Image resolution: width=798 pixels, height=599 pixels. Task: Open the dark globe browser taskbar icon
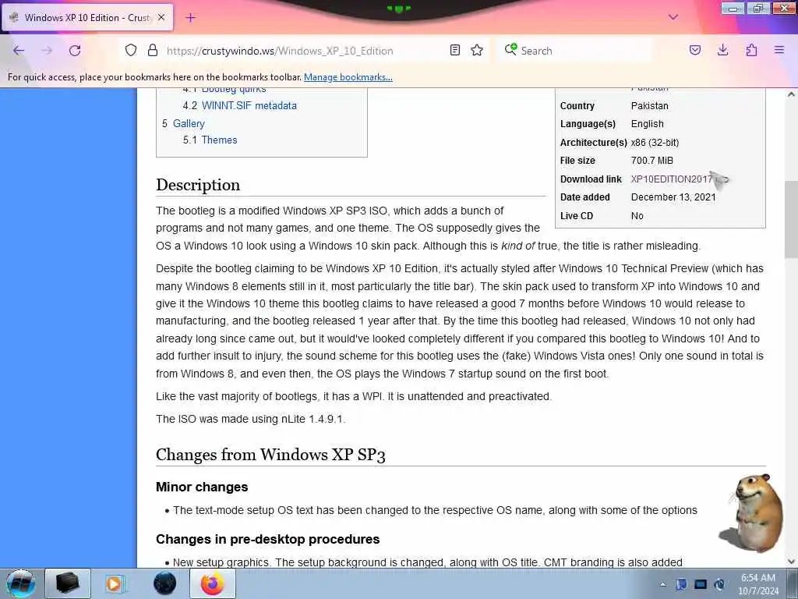click(164, 583)
